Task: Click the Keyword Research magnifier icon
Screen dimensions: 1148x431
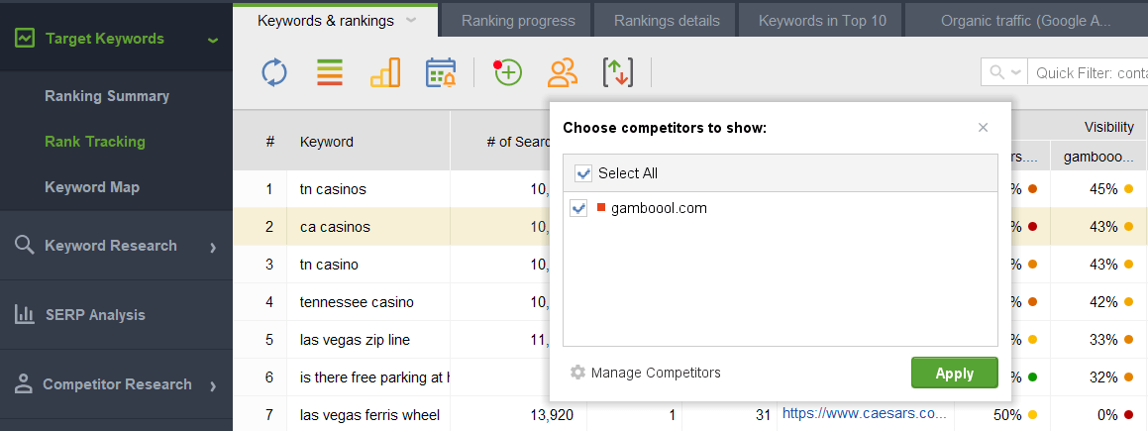Action: point(25,245)
